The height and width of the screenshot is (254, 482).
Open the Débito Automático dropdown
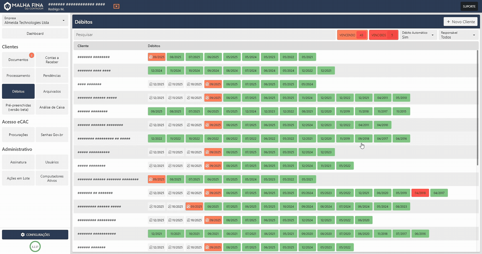pos(418,35)
